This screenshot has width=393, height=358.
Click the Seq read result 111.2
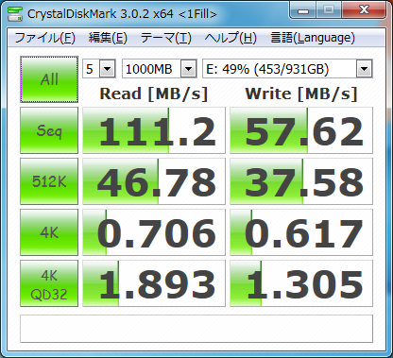click(x=154, y=130)
